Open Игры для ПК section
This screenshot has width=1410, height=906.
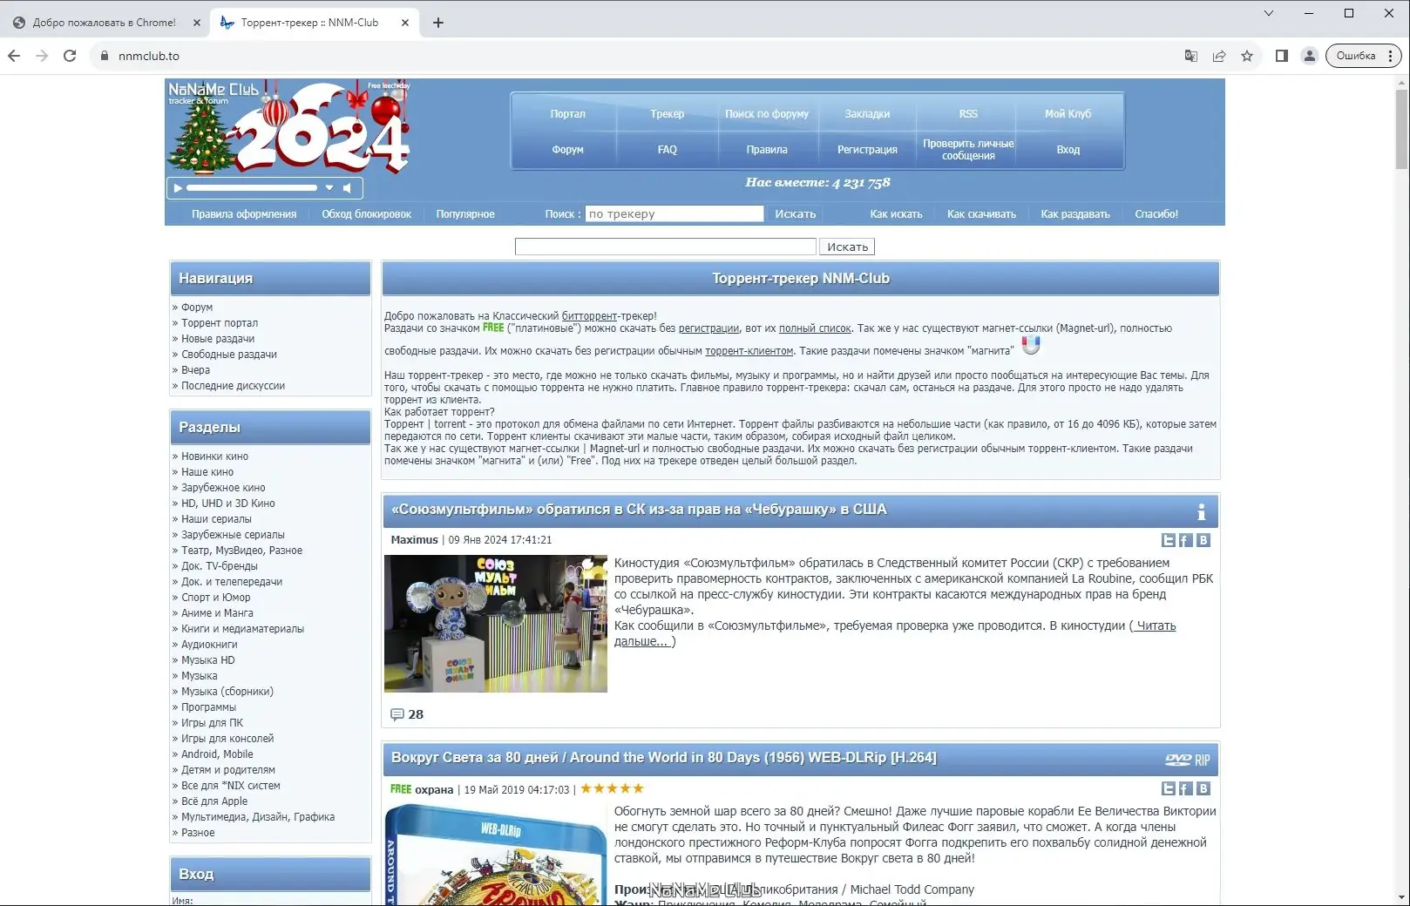212,723
